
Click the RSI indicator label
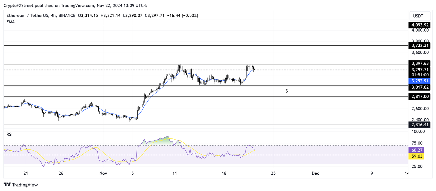click(9, 134)
